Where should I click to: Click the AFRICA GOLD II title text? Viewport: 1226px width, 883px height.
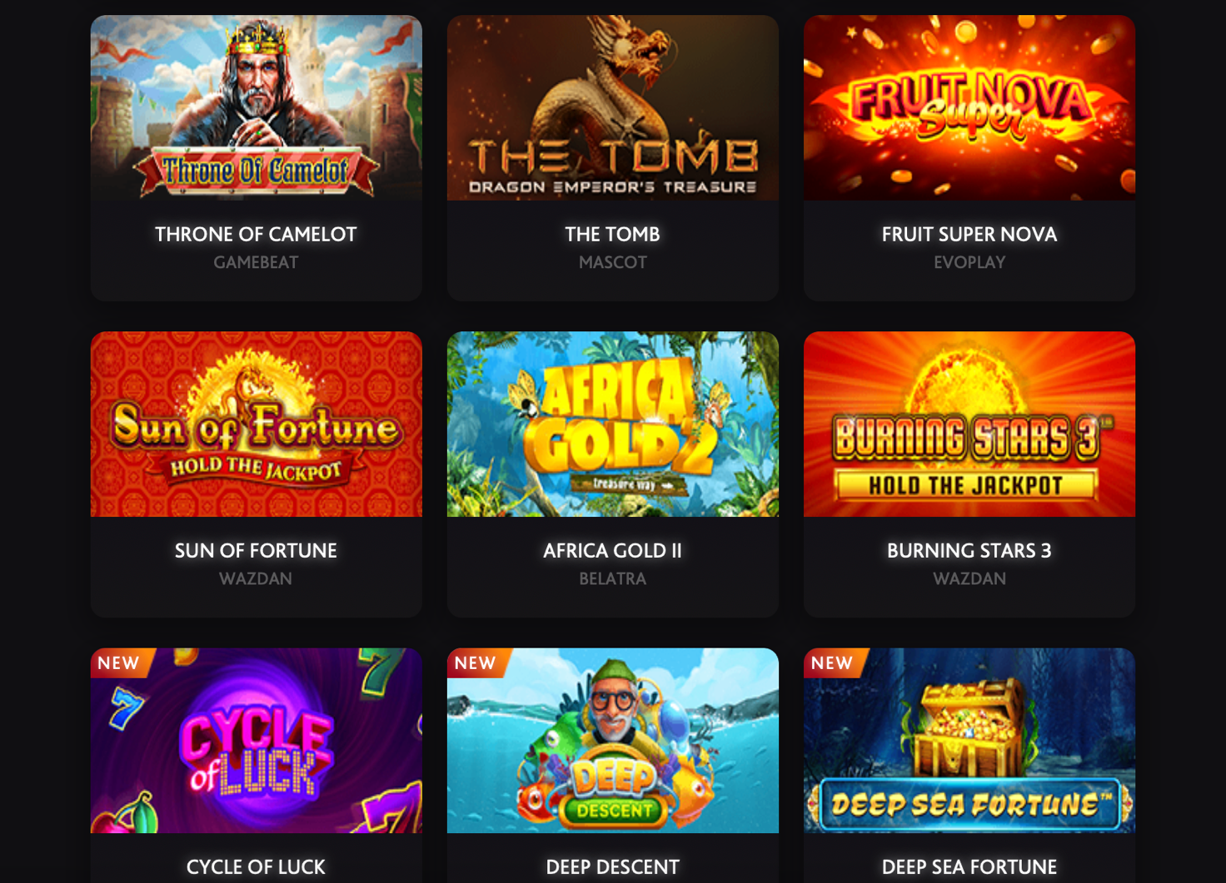612,551
